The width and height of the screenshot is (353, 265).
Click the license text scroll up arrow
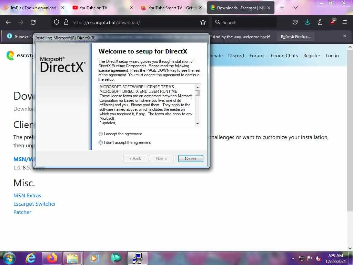point(198,87)
